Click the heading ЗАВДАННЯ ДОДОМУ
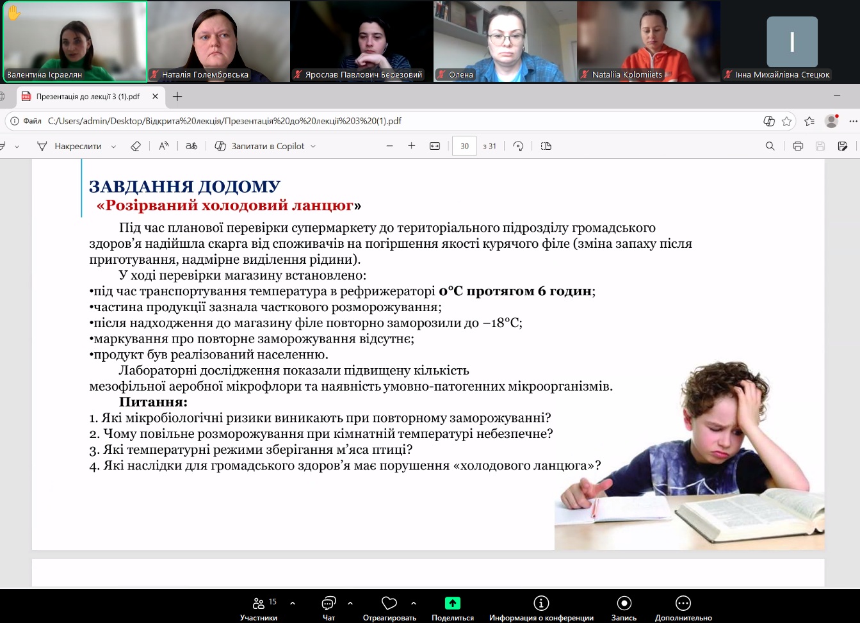860x623 pixels. click(185, 186)
